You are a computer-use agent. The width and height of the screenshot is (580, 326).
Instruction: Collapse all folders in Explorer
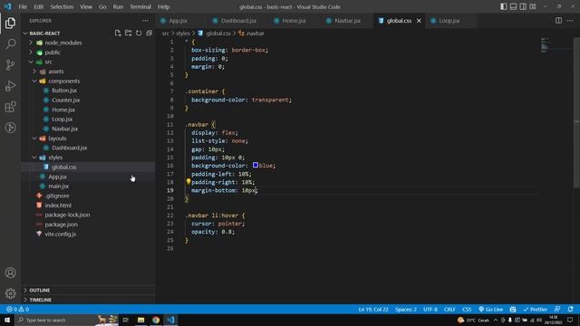(149, 34)
